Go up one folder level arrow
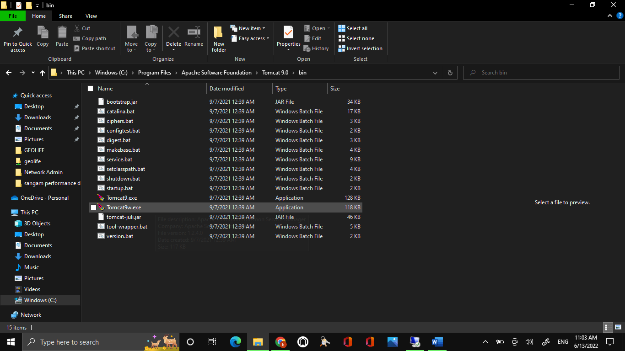This screenshot has height=351, width=625. [x=43, y=73]
